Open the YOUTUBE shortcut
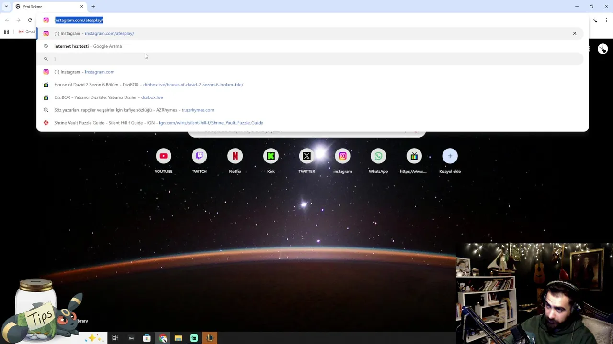The width and height of the screenshot is (613, 344). 163,161
